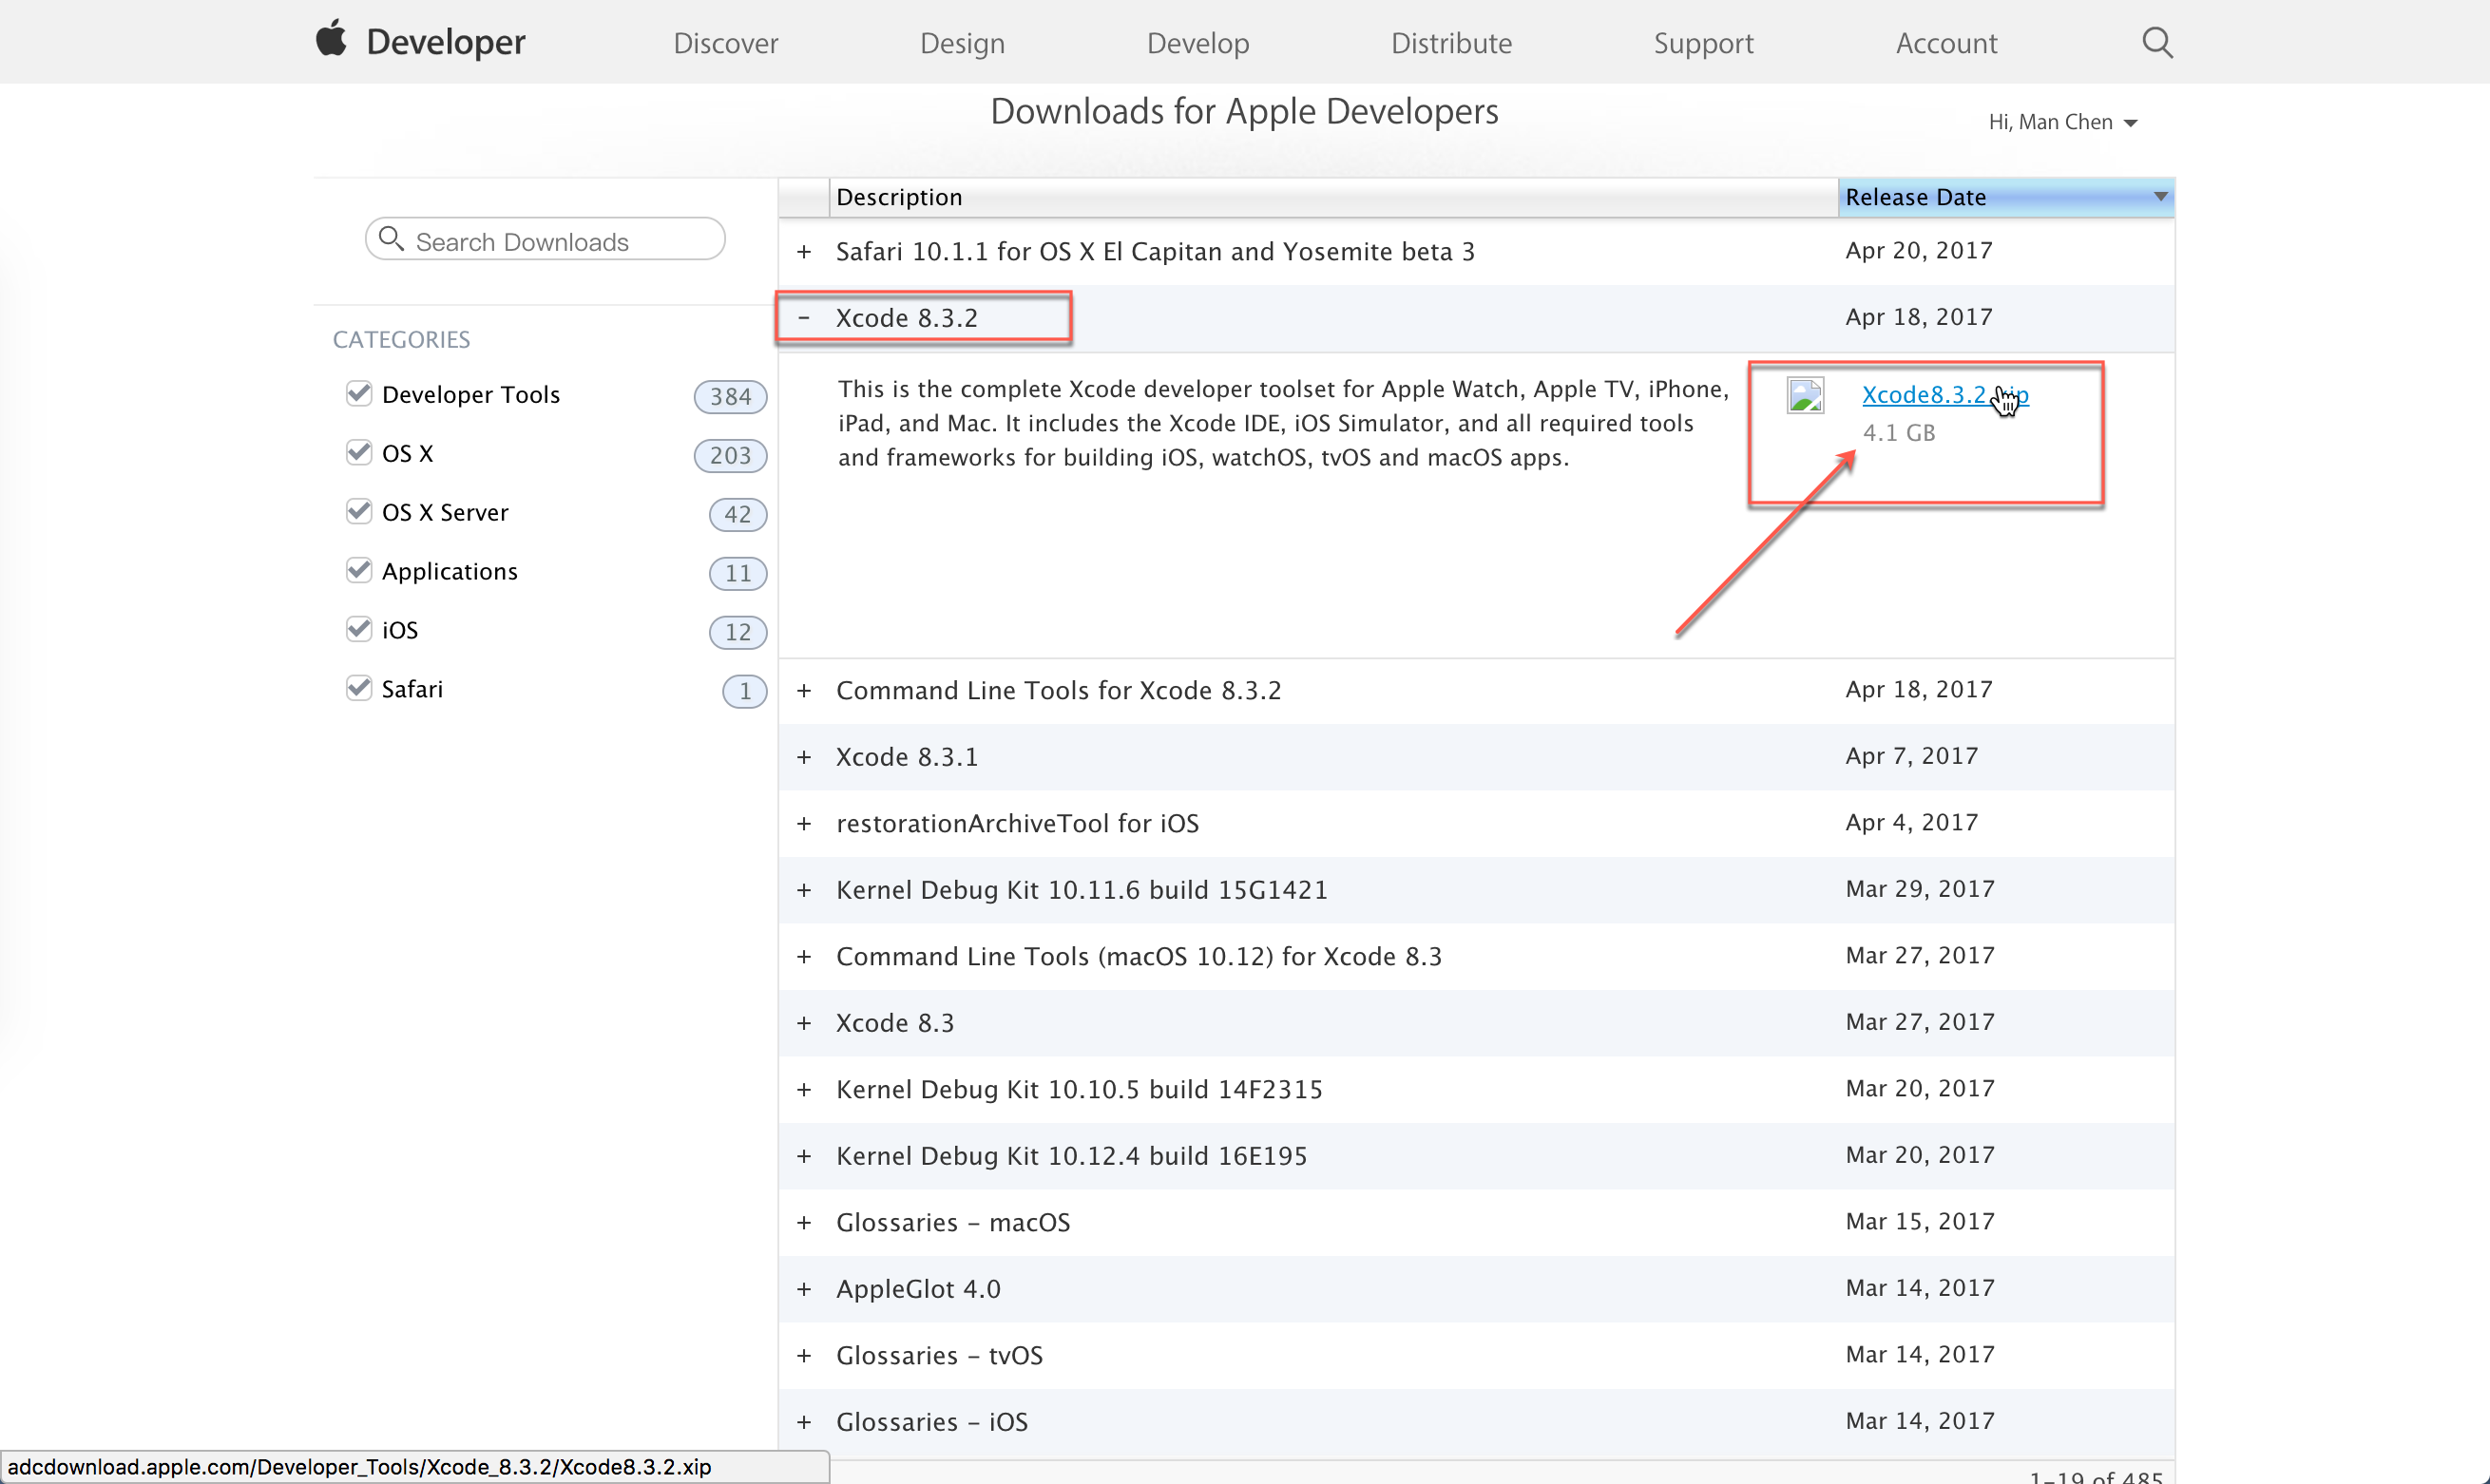This screenshot has height=1484, width=2490.
Task: Open the Hi, Man Chen account dropdown
Action: (x=2062, y=122)
